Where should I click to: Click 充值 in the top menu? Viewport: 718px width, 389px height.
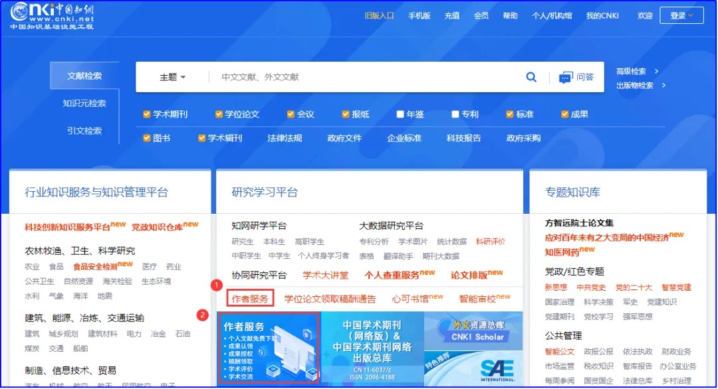point(452,15)
